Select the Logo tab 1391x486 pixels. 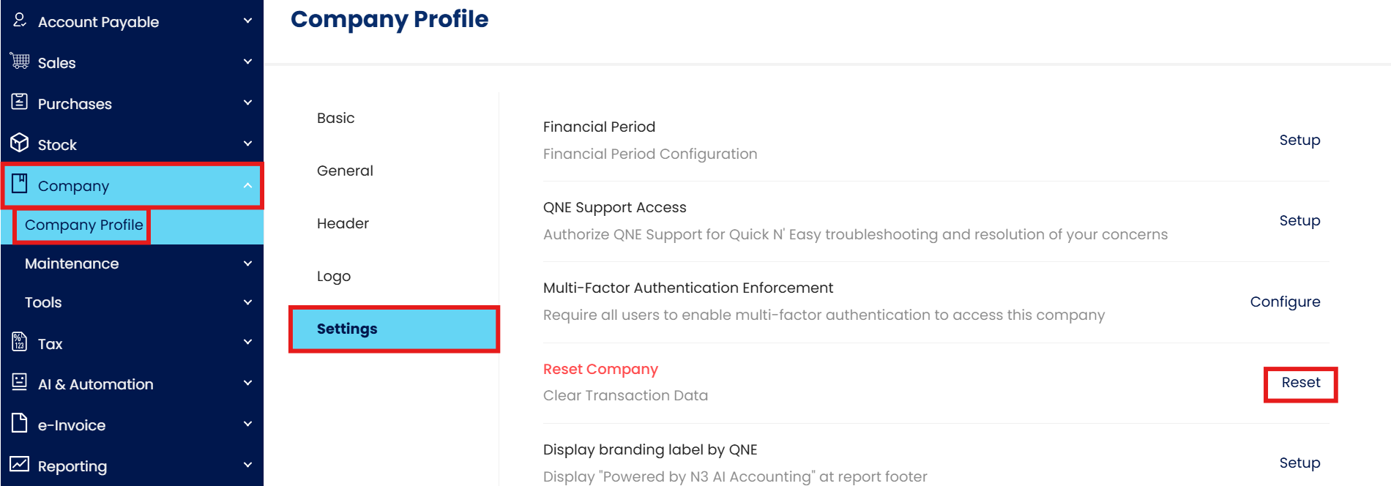(x=334, y=276)
